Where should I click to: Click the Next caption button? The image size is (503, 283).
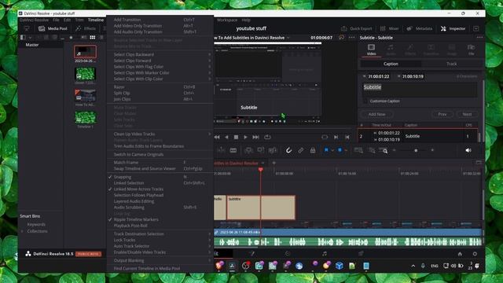(x=467, y=114)
